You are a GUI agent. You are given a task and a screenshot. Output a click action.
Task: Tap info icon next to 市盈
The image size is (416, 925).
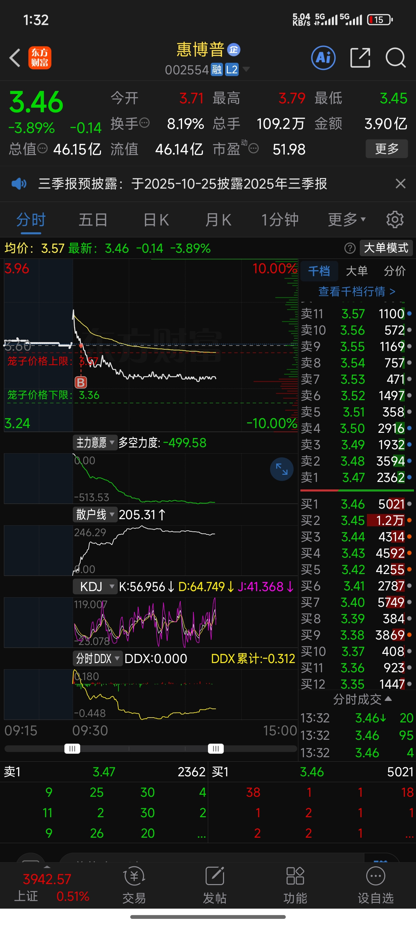[253, 148]
